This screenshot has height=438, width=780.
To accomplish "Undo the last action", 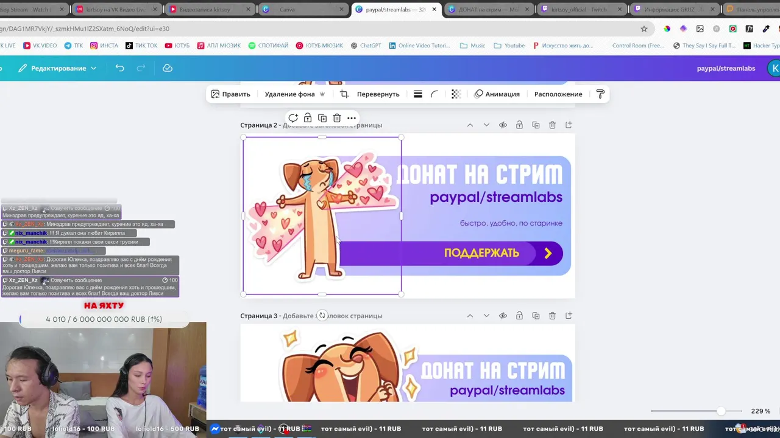I will (120, 68).
